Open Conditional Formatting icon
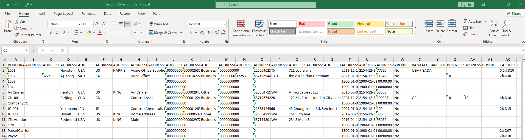 (x=241, y=24)
